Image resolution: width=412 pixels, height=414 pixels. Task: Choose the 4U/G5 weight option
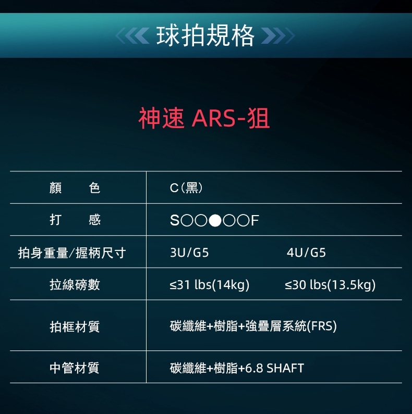pyautogui.click(x=306, y=253)
